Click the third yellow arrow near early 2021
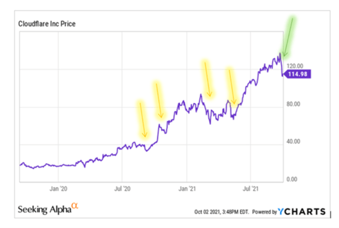 pos(207,79)
